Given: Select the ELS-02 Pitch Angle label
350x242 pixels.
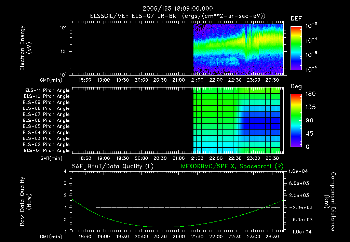Looking at the screenshot, I should (46, 145).
